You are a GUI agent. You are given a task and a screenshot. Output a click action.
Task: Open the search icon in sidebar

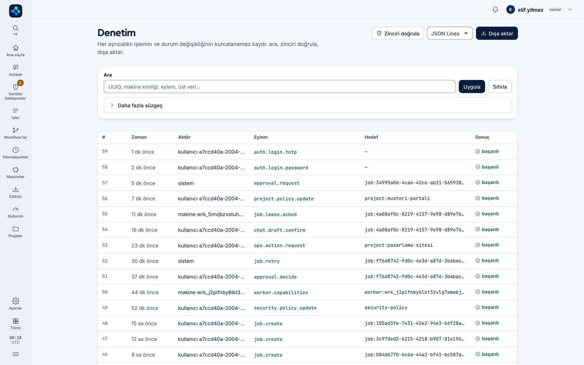tap(15, 28)
